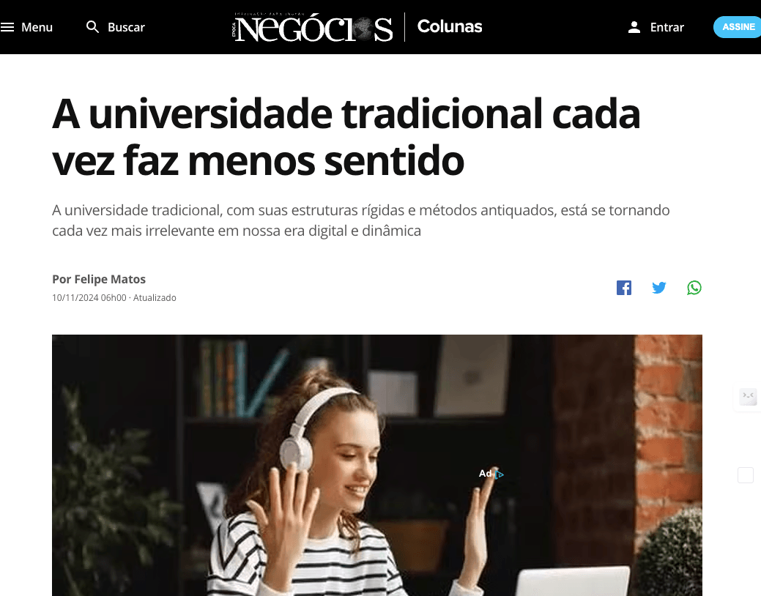Viewport: 761px width, 596px height.
Task: Click the floating face widget at right edge
Action: tap(748, 397)
